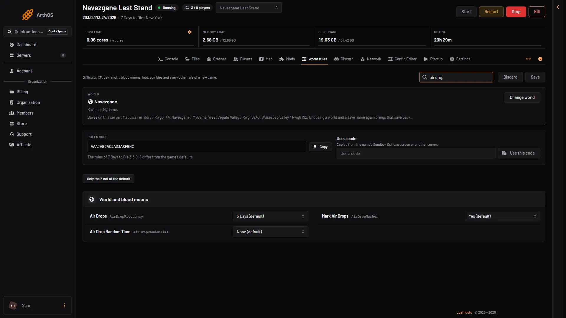Open Sam's user menu three-dots icon
The height and width of the screenshot is (318, 566).
(x=64, y=305)
